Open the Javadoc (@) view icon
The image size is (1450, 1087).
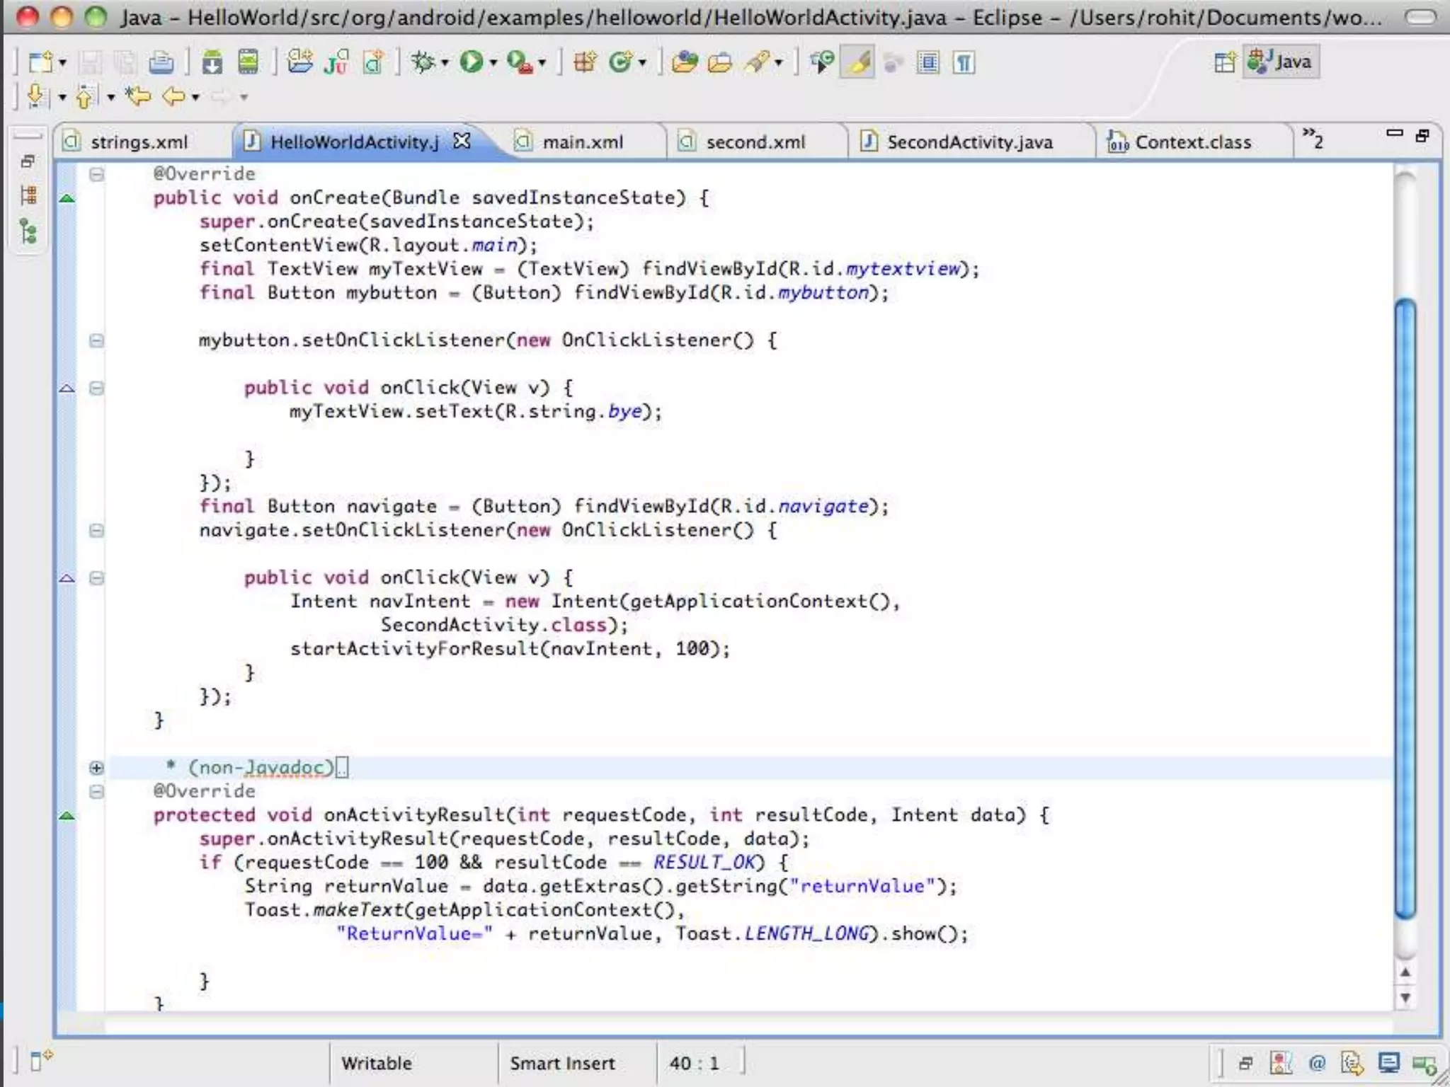(x=1317, y=1063)
